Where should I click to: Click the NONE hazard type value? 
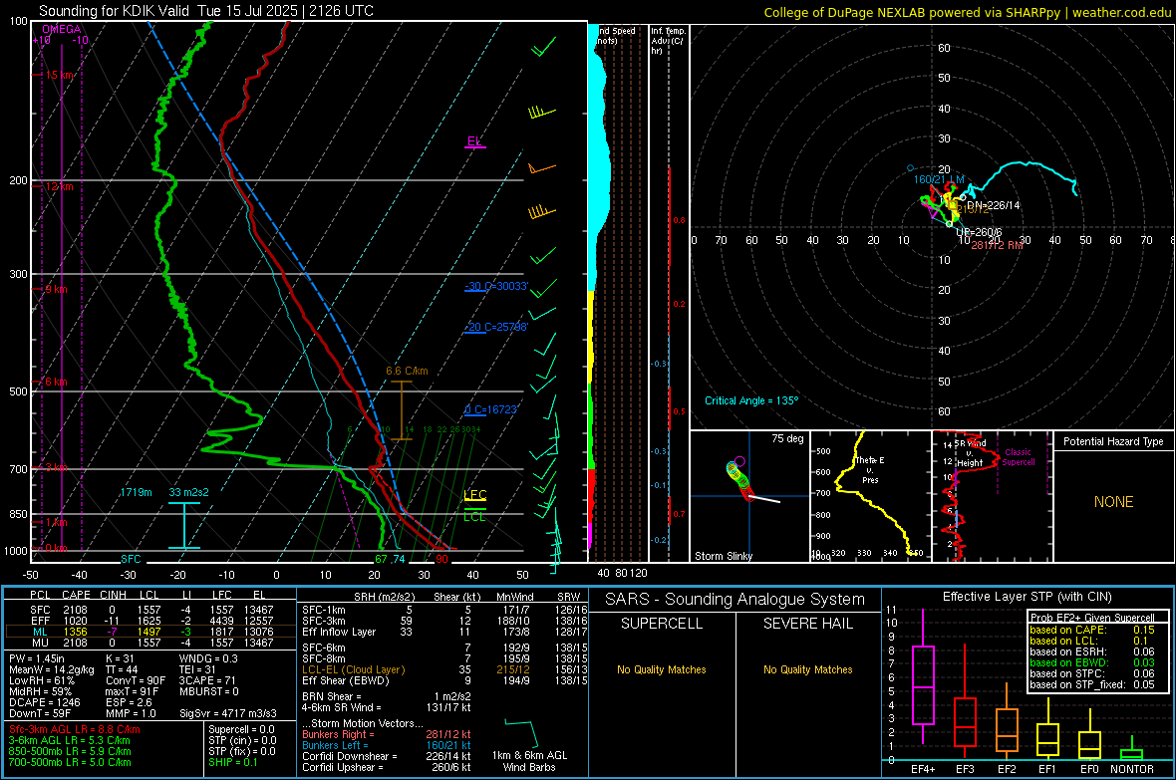click(x=1114, y=502)
